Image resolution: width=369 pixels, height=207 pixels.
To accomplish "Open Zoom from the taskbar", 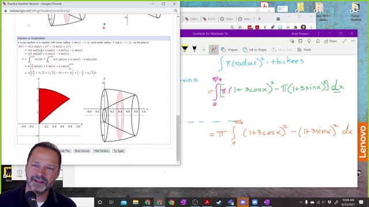I will (x=255, y=202).
